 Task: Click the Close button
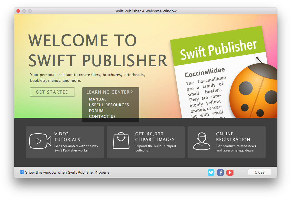pos(259,172)
